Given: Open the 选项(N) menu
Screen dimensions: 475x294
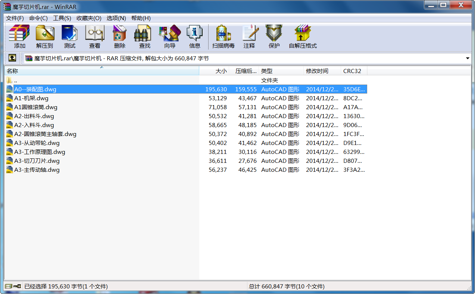Looking at the screenshot, I should click(116, 18).
